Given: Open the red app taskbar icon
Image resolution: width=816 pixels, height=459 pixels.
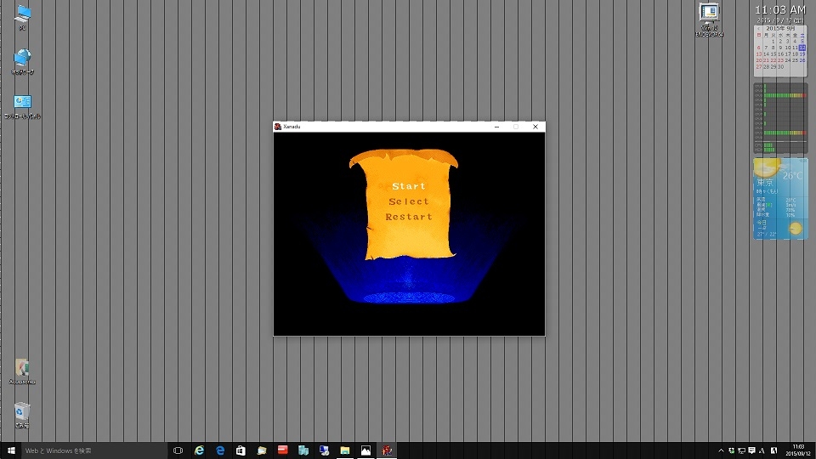Looking at the screenshot, I should pos(282,450).
